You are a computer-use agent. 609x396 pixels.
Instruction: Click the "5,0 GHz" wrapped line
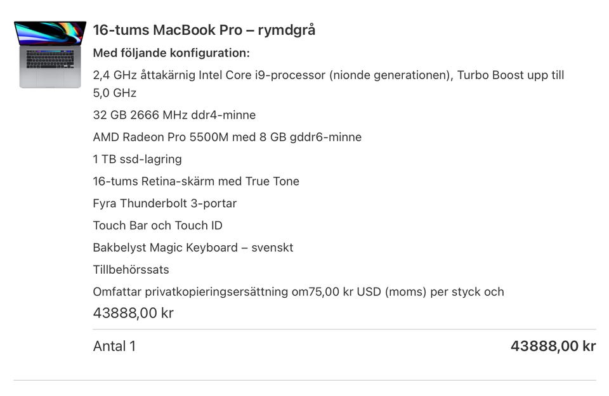pos(115,93)
